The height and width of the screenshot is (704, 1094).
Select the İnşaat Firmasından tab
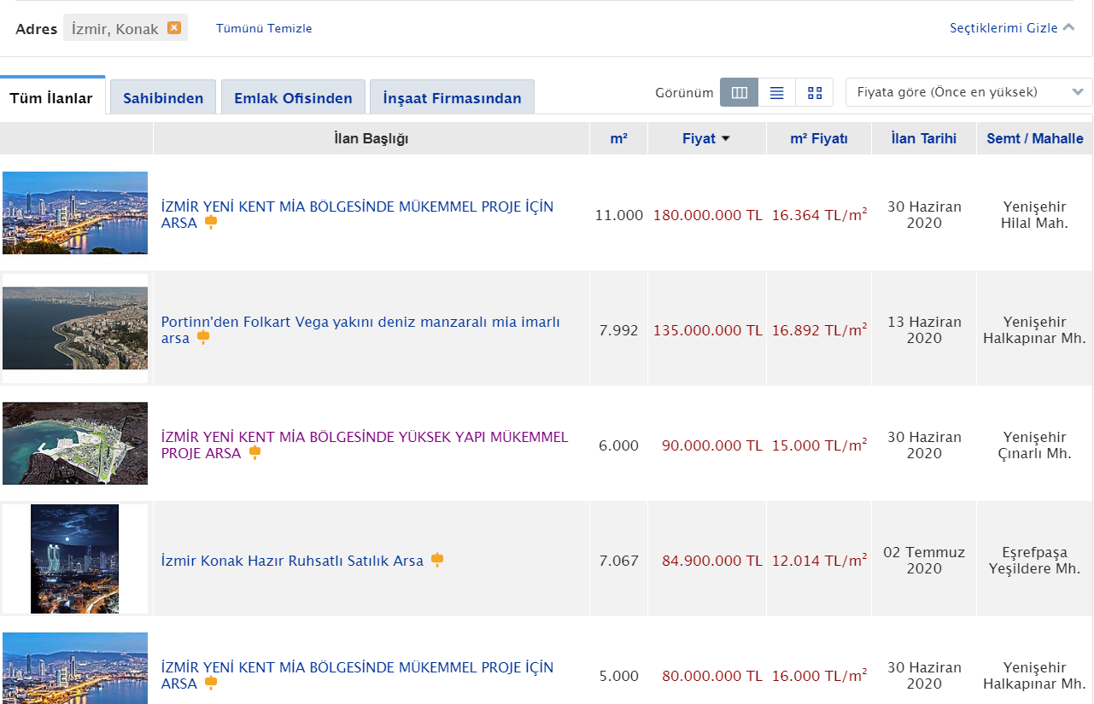452,98
